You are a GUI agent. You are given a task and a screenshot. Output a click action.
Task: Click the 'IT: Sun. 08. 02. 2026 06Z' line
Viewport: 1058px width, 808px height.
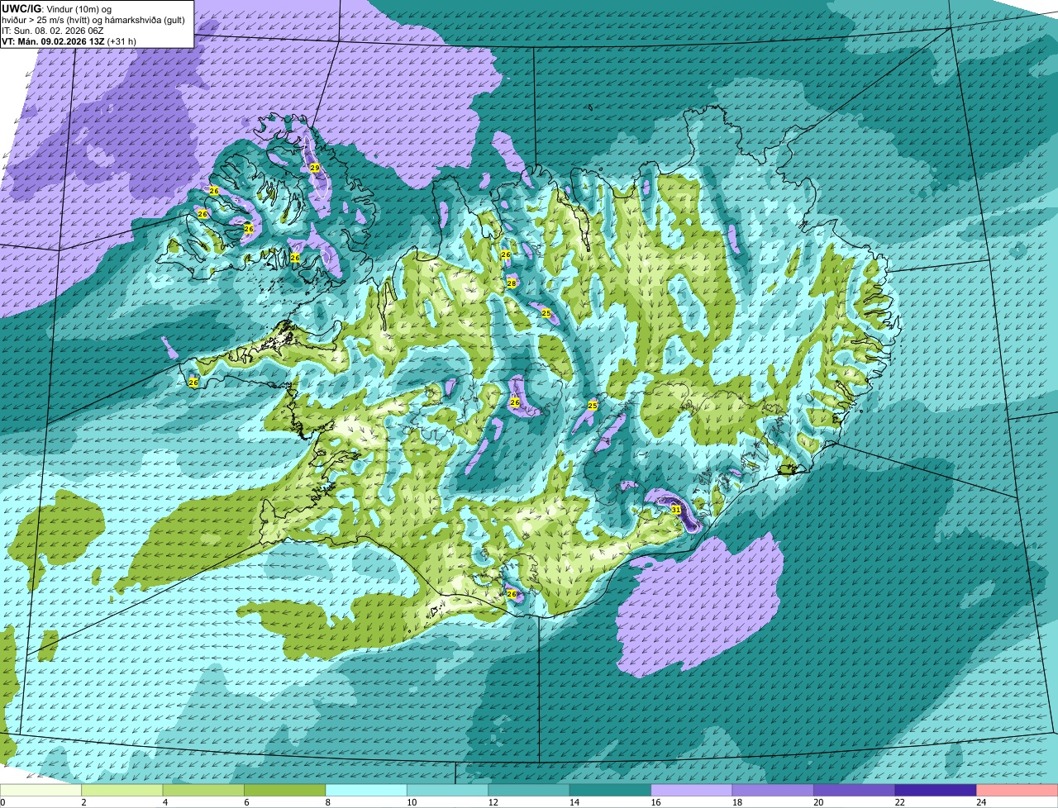click(53, 31)
